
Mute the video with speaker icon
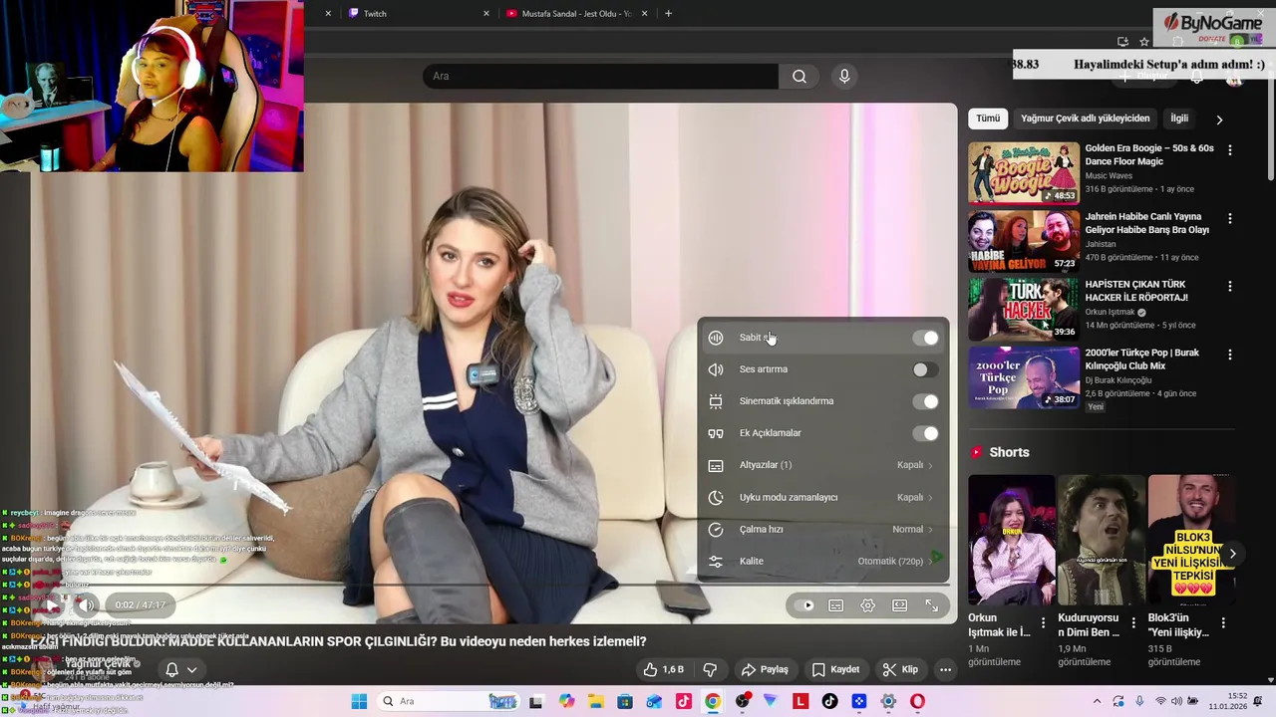(x=87, y=605)
